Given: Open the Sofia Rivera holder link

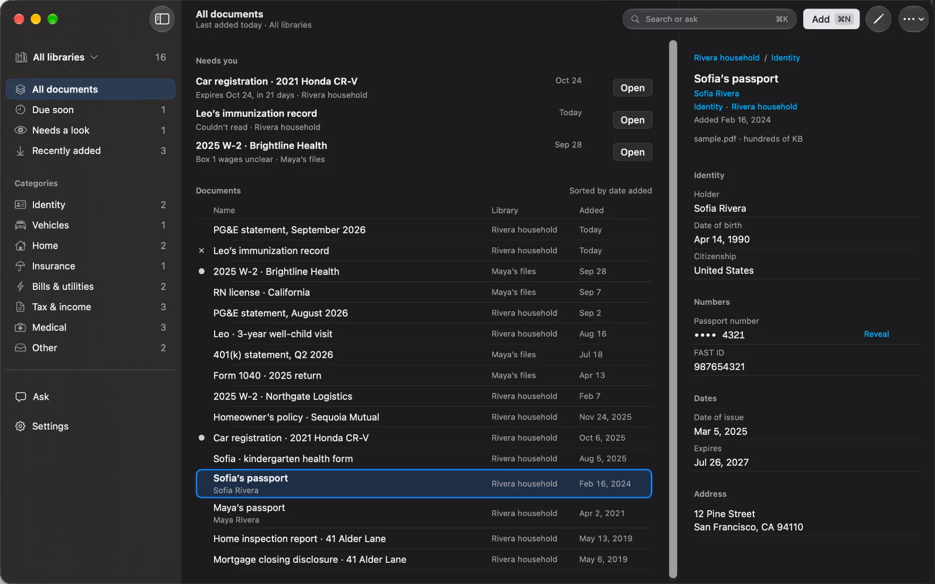Looking at the screenshot, I should [x=716, y=93].
